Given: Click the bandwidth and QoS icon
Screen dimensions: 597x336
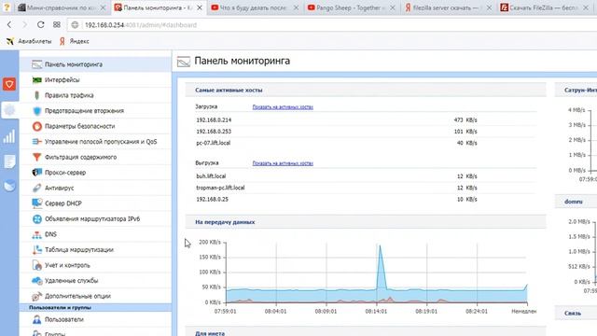Looking at the screenshot, I should [x=37, y=142].
